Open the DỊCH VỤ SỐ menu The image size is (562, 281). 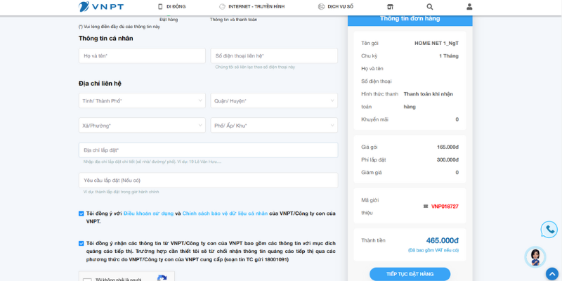tap(341, 6)
